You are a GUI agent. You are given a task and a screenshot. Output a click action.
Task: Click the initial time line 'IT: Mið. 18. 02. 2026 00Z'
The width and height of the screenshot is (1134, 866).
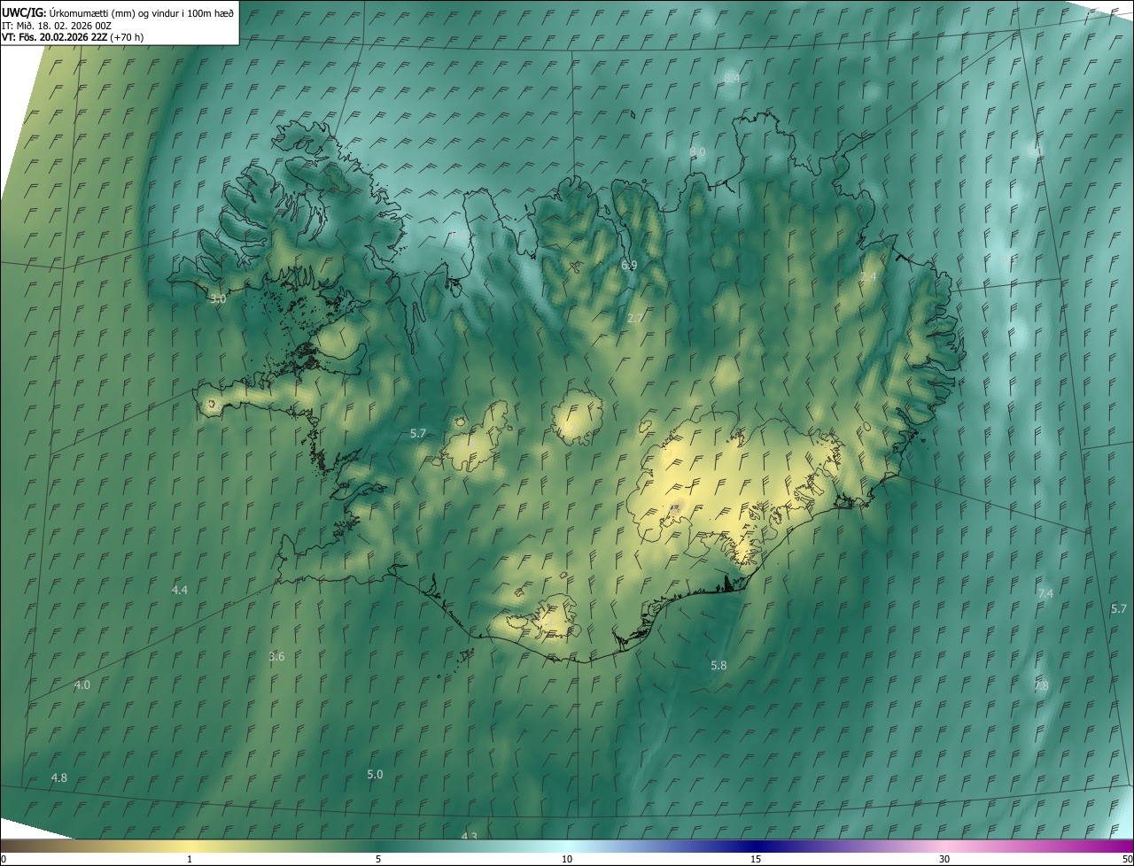[57, 26]
